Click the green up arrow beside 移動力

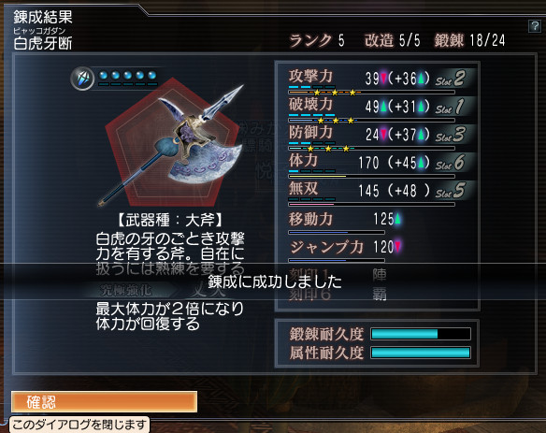coord(397,219)
